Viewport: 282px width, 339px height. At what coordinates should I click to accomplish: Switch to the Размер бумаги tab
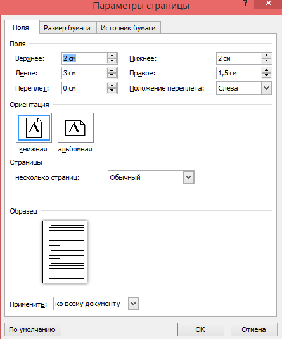(x=67, y=28)
